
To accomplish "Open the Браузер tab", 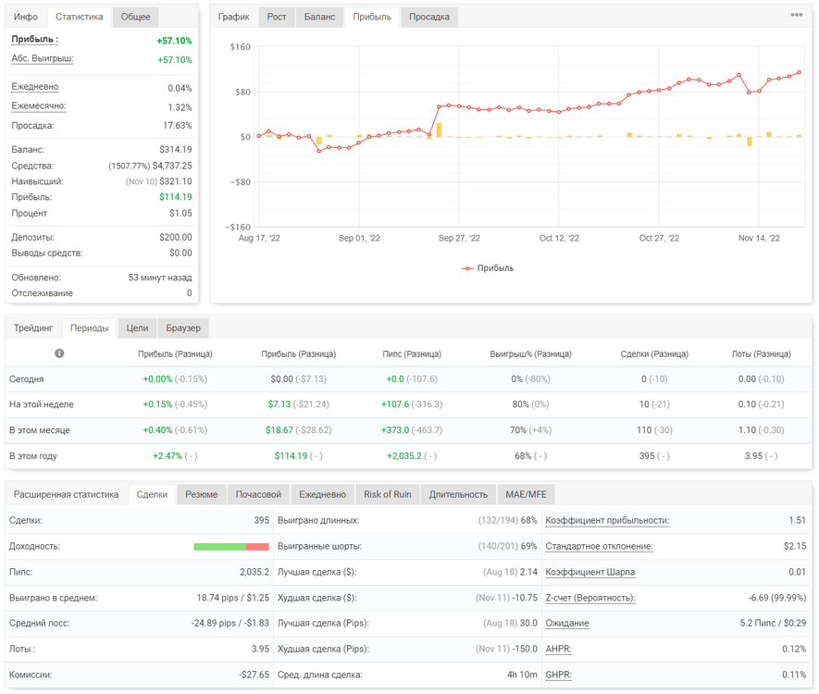I will tap(183, 328).
